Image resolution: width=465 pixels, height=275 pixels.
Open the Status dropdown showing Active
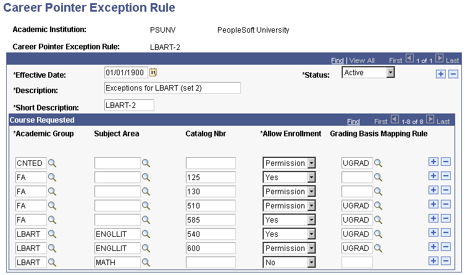(x=390, y=73)
